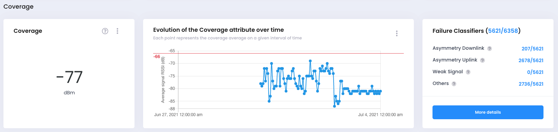
Task: Click help icon beside Asymmetry Downlink
Action: (490, 49)
